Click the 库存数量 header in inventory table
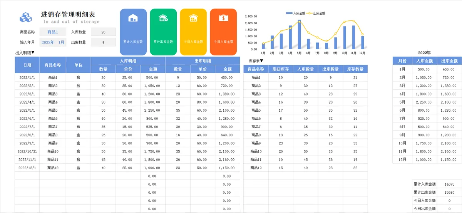The height and width of the screenshot is (213, 462). click(x=355, y=69)
